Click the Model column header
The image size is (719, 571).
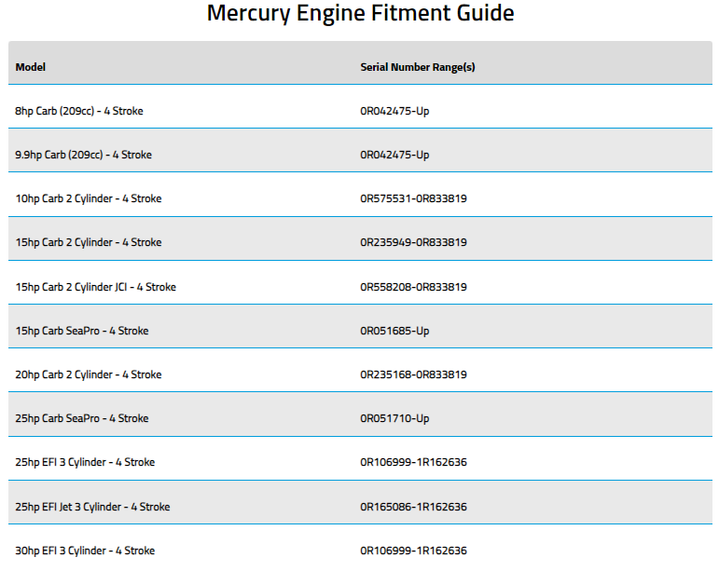[x=31, y=67]
